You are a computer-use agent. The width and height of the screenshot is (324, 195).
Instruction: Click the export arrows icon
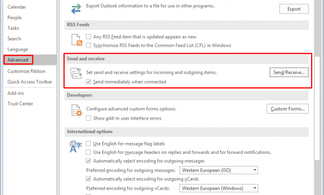pyautogui.click(x=76, y=9)
